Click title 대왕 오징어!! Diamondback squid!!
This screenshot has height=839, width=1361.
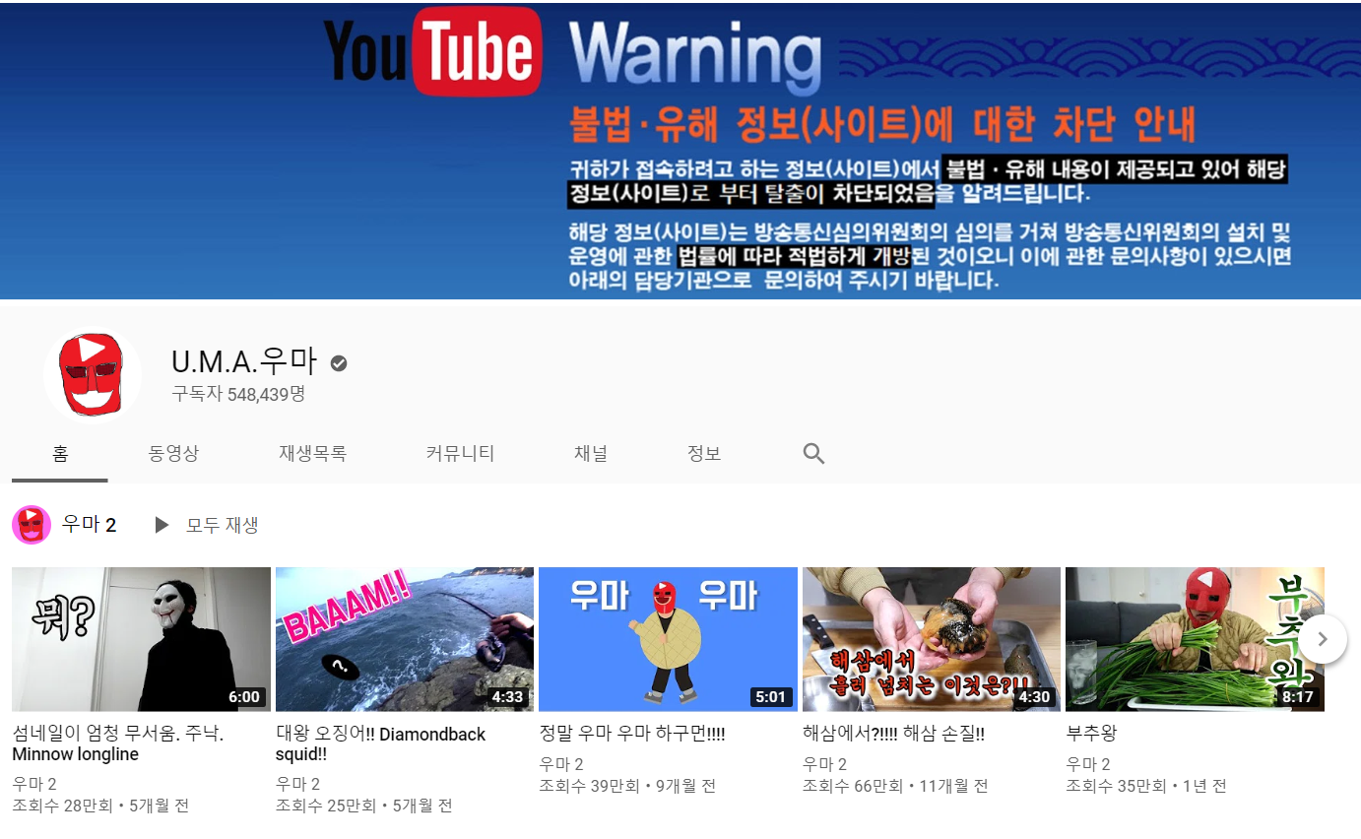click(x=380, y=744)
